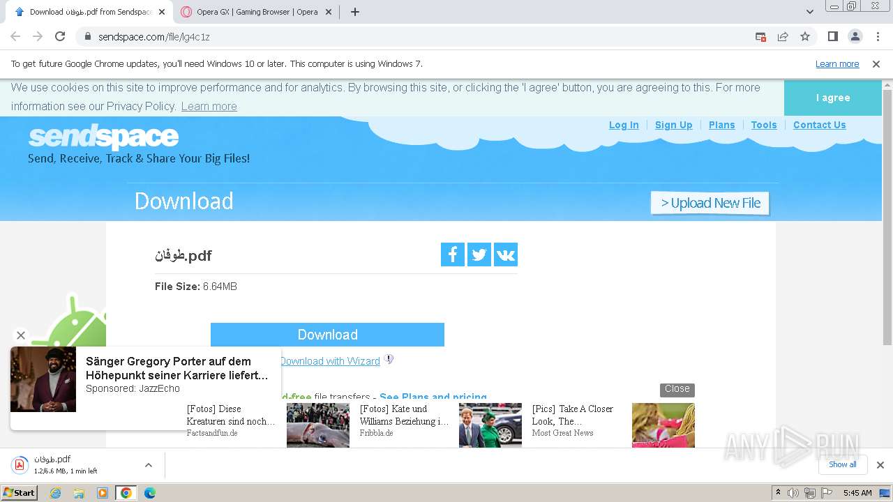Bookmark this page with the star icon
Viewport: 893px width, 502px height.
pyautogui.click(x=805, y=36)
